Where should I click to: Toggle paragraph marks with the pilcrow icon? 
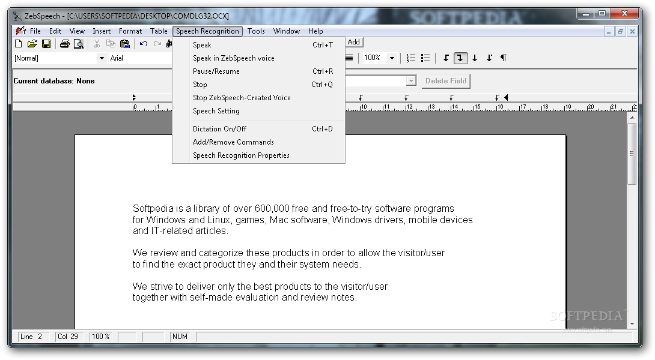(x=504, y=58)
